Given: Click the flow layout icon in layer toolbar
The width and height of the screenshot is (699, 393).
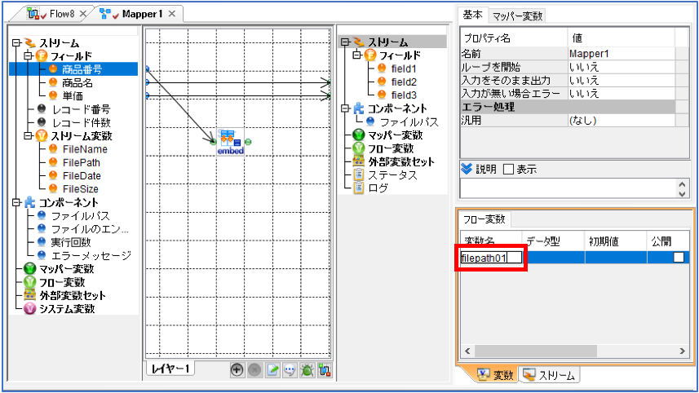Looking at the screenshot, I should (325, 370).
